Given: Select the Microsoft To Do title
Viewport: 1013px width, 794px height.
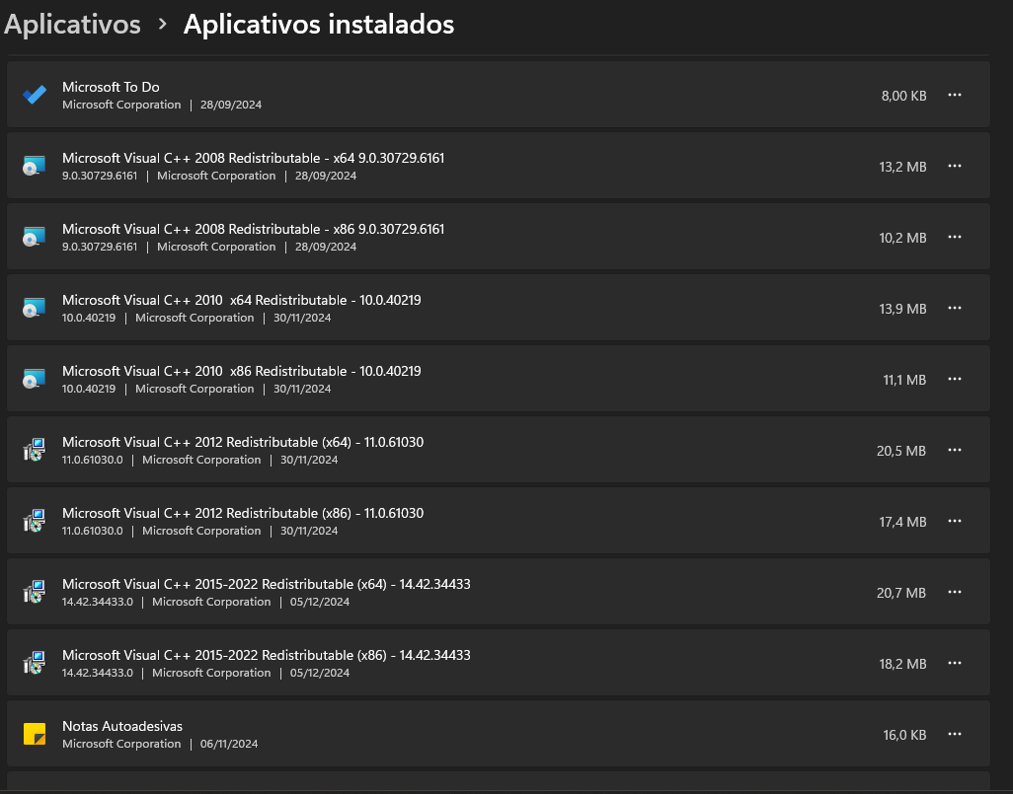Looking at the screenshot, I should (x=111, y=87).
